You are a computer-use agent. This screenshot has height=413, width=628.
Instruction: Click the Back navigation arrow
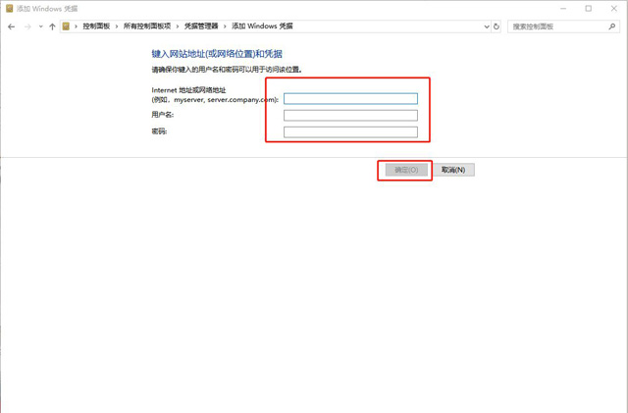(x=11, y=26)
